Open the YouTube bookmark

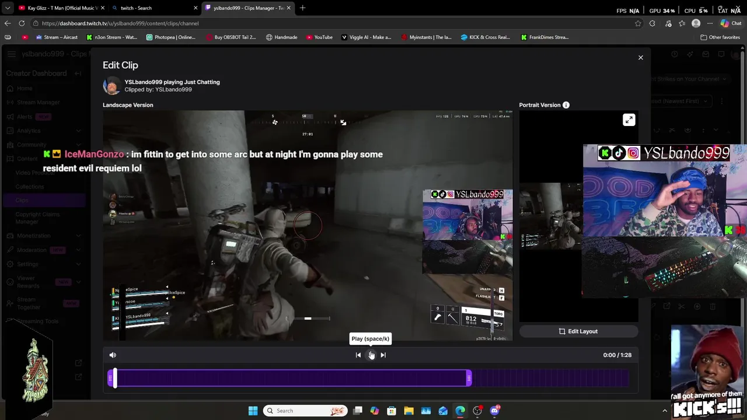click(x=319, y=37)
